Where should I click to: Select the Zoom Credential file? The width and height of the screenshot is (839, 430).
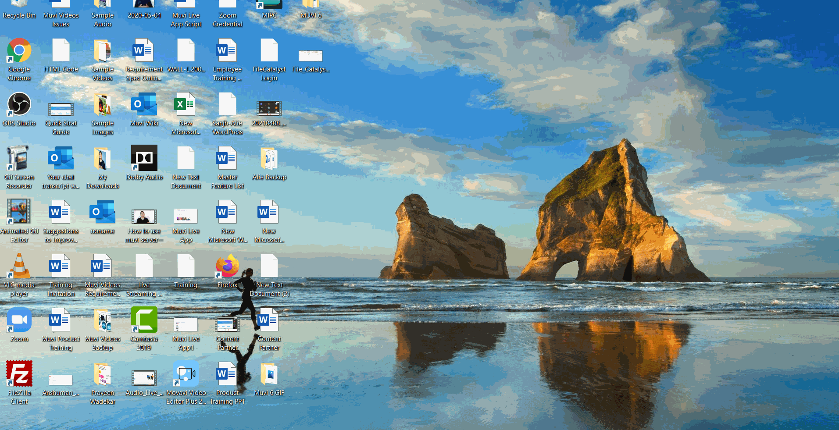click(x=228, y=15)
